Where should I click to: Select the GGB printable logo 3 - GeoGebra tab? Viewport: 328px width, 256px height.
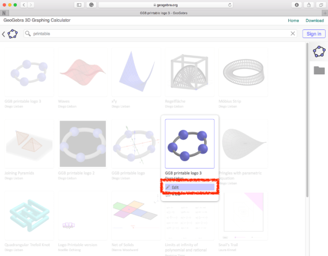click(x=164, y=13)
